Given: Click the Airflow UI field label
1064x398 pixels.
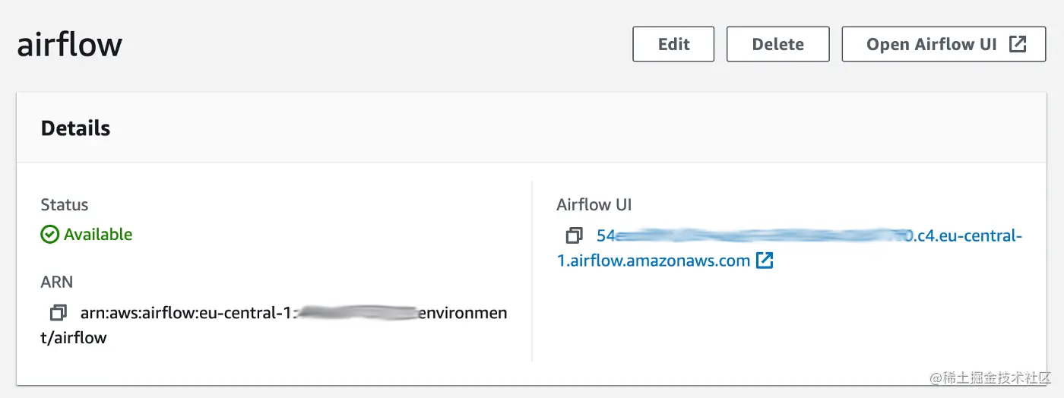Looking at the screenshot, I should pos(594,205).
